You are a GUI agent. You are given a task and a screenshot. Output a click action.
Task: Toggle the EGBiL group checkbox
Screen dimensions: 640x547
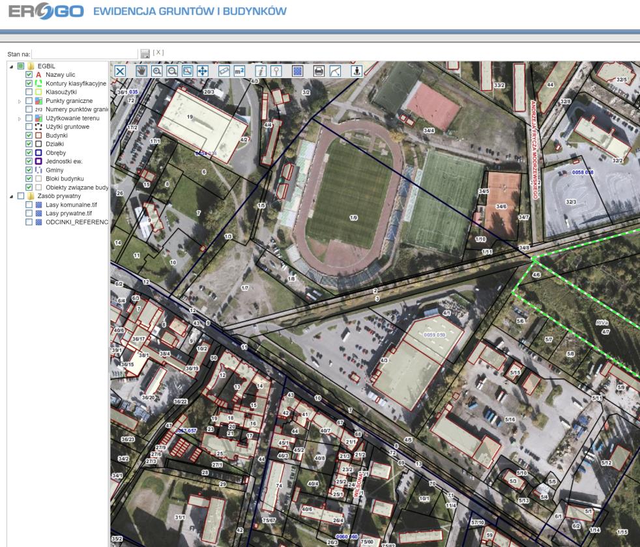[21, 66]
